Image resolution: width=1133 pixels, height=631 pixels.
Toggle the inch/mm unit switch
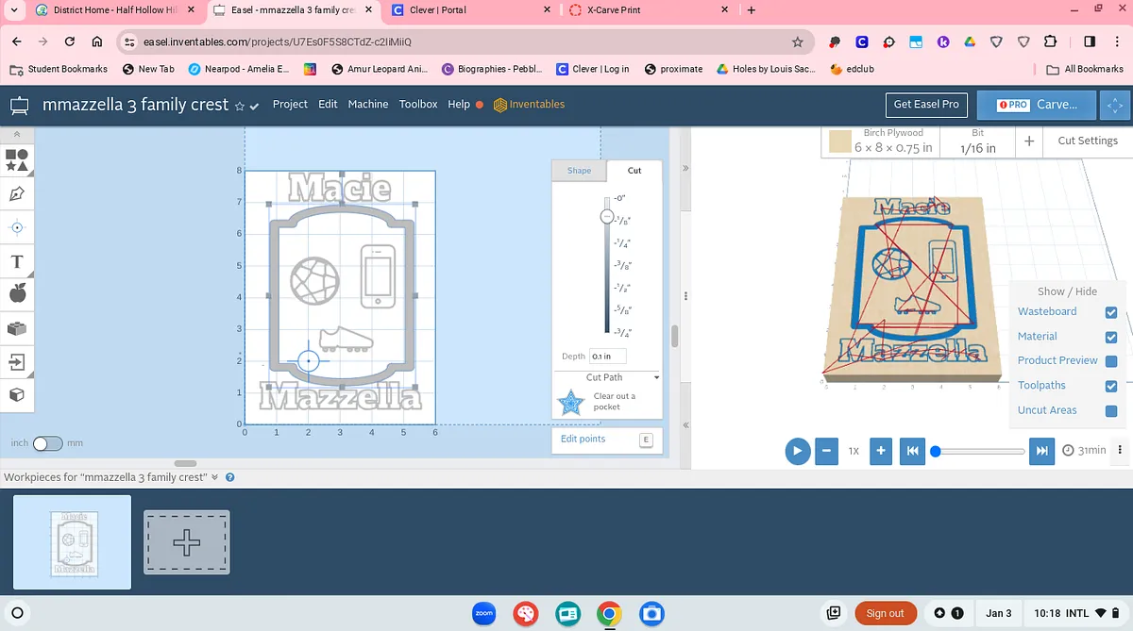pos(47,443)
